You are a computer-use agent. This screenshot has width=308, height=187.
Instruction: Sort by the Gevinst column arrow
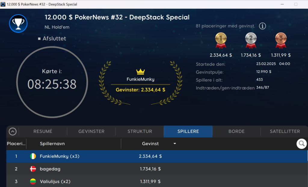pyautogui.click(x=175, y=144)
